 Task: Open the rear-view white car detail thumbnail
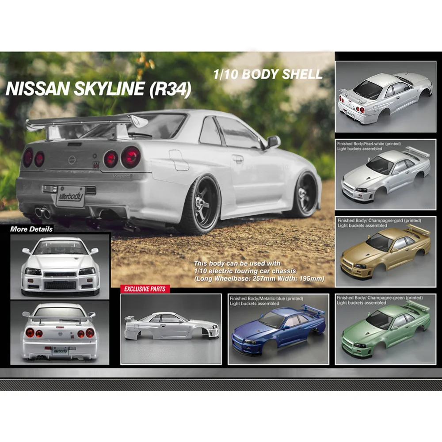pos(60,333)
